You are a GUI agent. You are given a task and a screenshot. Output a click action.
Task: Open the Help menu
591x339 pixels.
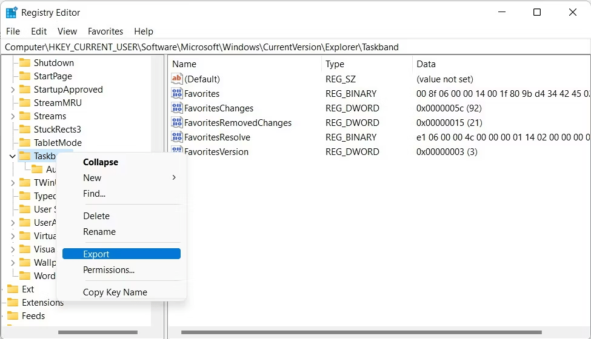coord(144,31)
